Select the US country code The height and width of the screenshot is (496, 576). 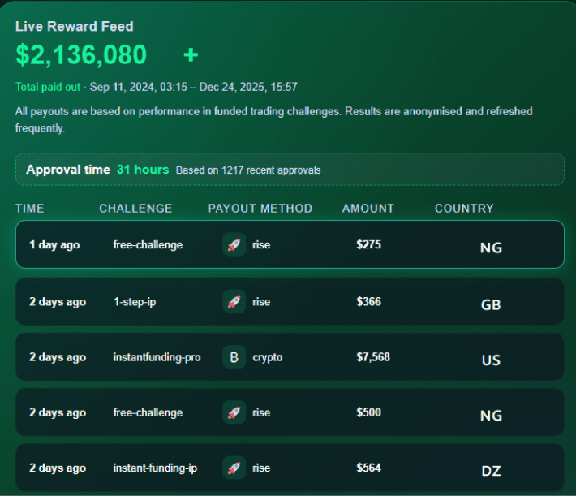491,360
